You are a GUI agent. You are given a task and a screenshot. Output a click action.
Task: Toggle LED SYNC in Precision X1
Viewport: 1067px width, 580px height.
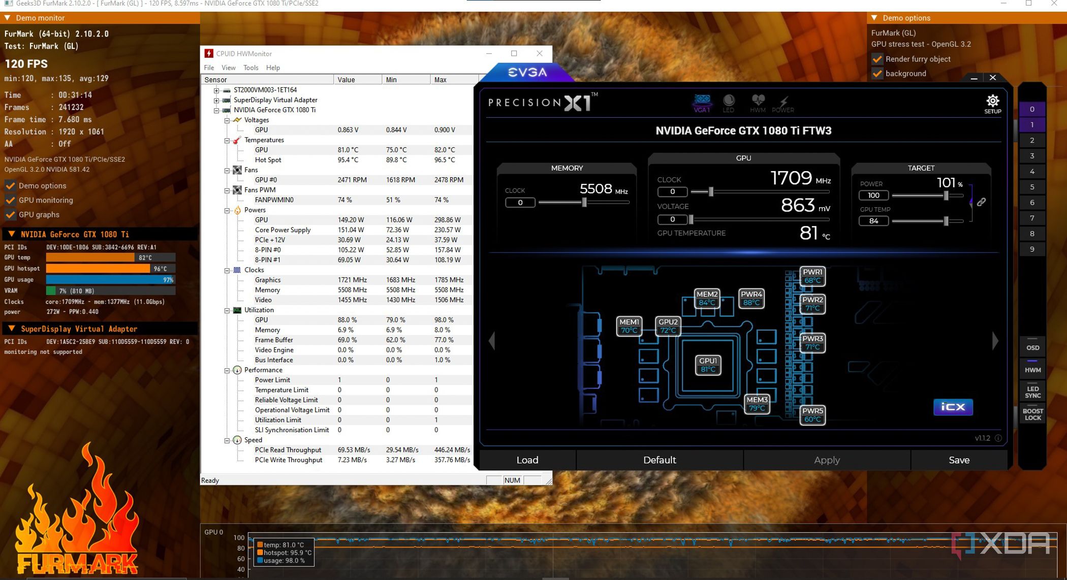(1032, 392)
